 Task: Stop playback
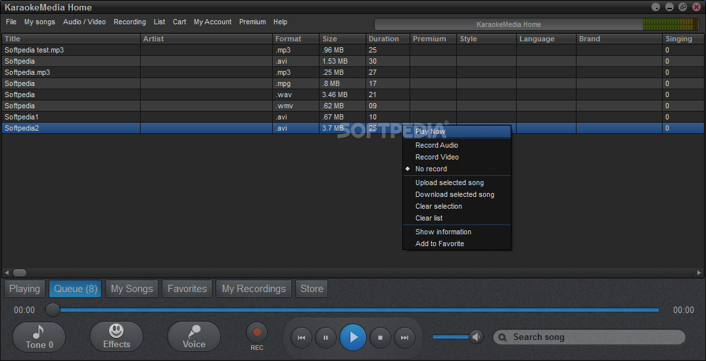pyautogui.click(x=381, y=337)
